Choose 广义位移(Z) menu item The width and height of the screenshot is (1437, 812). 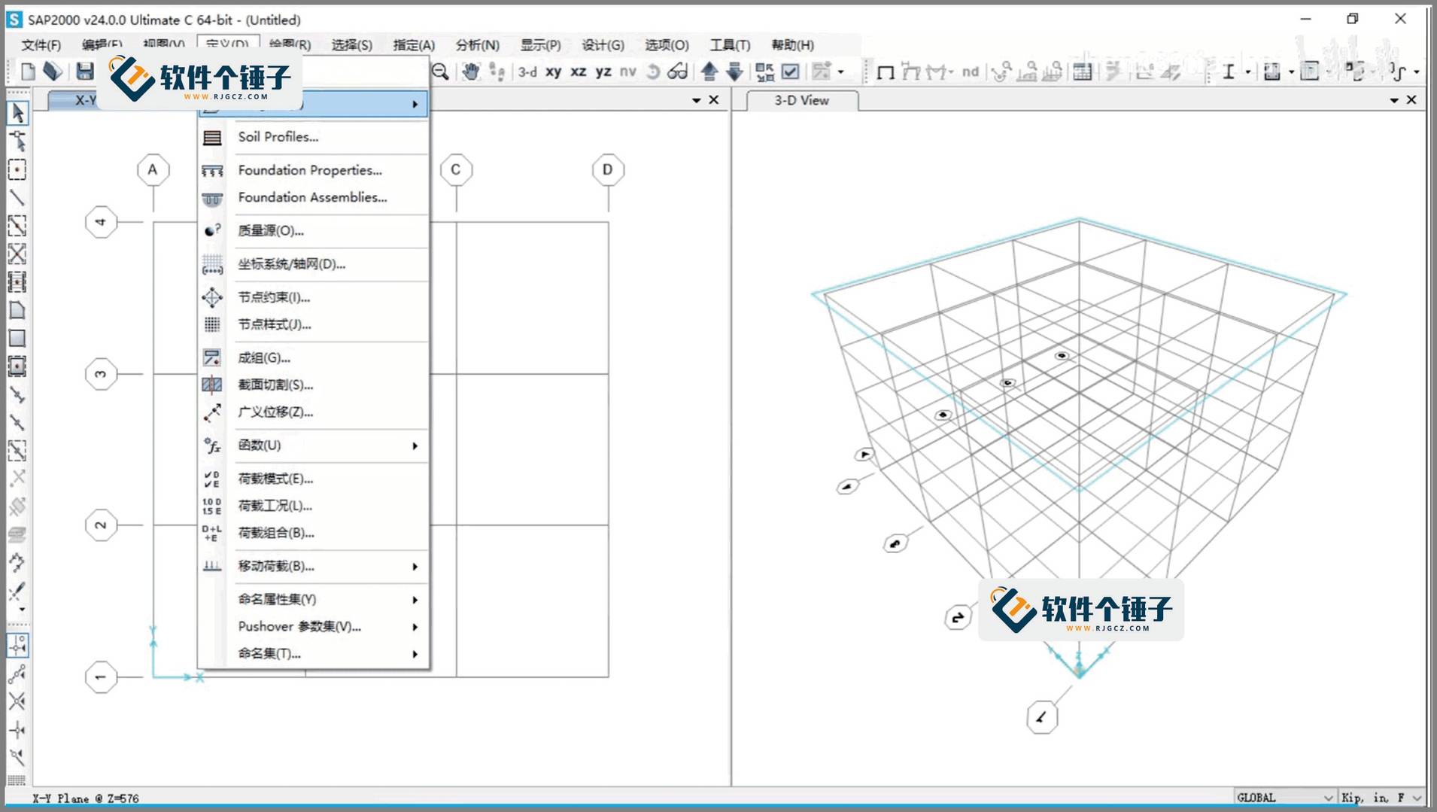(314, 412)
